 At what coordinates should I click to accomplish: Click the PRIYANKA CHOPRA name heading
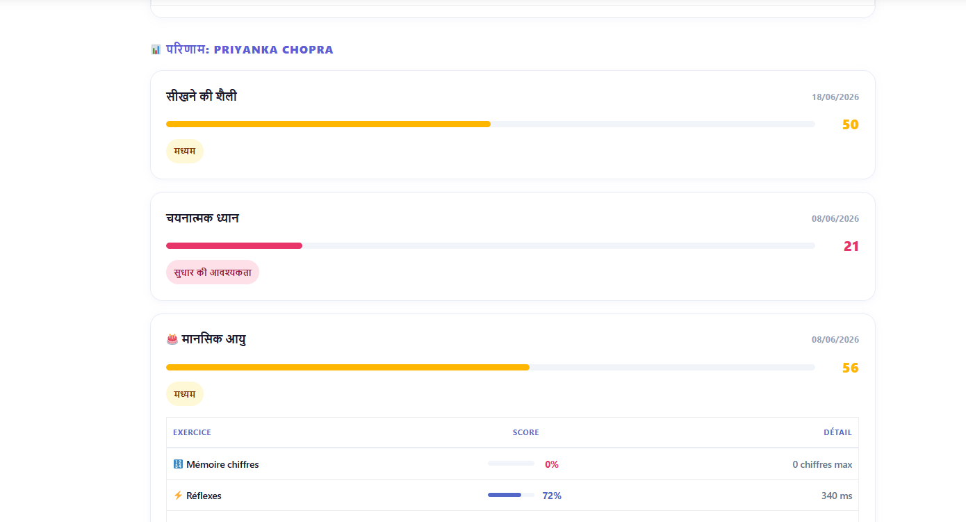pyautogui.click(x=274, y=50)
